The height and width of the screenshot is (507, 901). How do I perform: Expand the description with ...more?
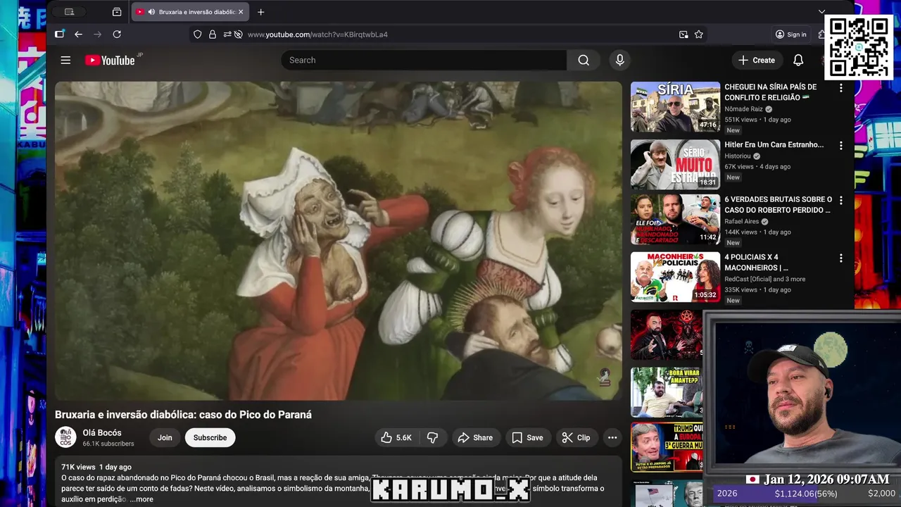(x=141, y=499)
